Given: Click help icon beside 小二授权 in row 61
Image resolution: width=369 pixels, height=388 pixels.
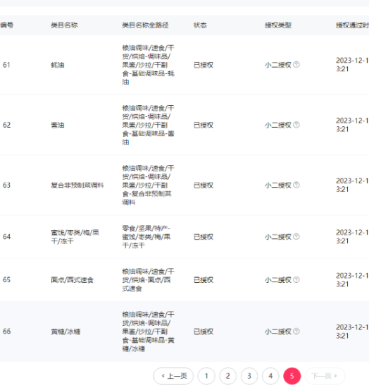Looking at the screenshot, I should [296, 65].
